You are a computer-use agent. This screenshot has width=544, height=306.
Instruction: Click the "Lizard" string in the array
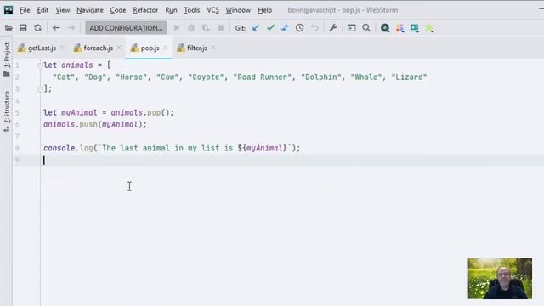pos(409,77)
